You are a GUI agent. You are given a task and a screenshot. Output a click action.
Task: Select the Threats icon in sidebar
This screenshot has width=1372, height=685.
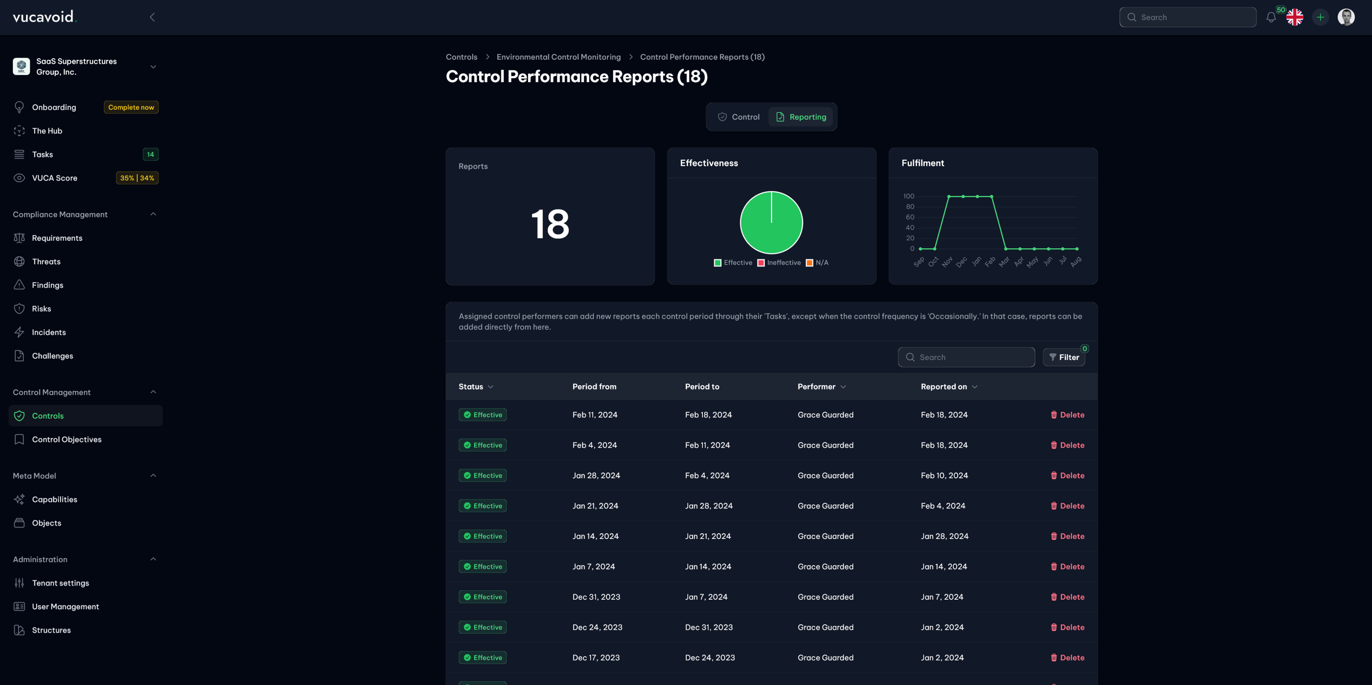click(19, 261)
